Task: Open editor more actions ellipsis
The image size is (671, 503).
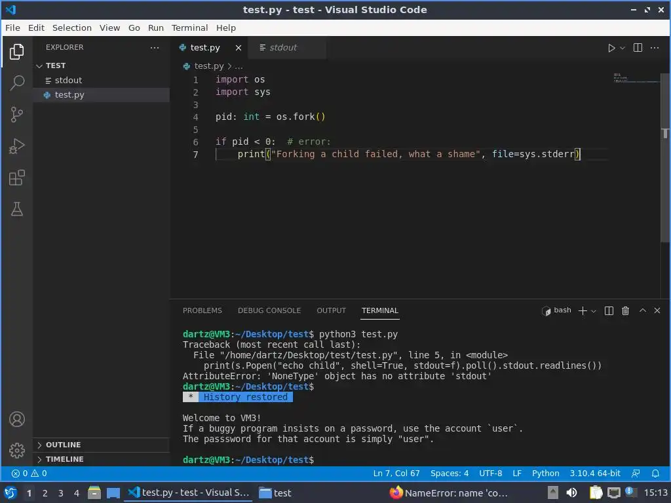Action: coord(655,47)
